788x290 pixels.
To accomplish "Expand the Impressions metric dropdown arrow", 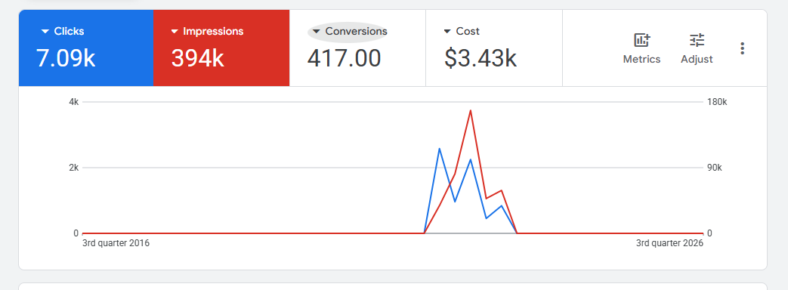I will coord(175,31).
